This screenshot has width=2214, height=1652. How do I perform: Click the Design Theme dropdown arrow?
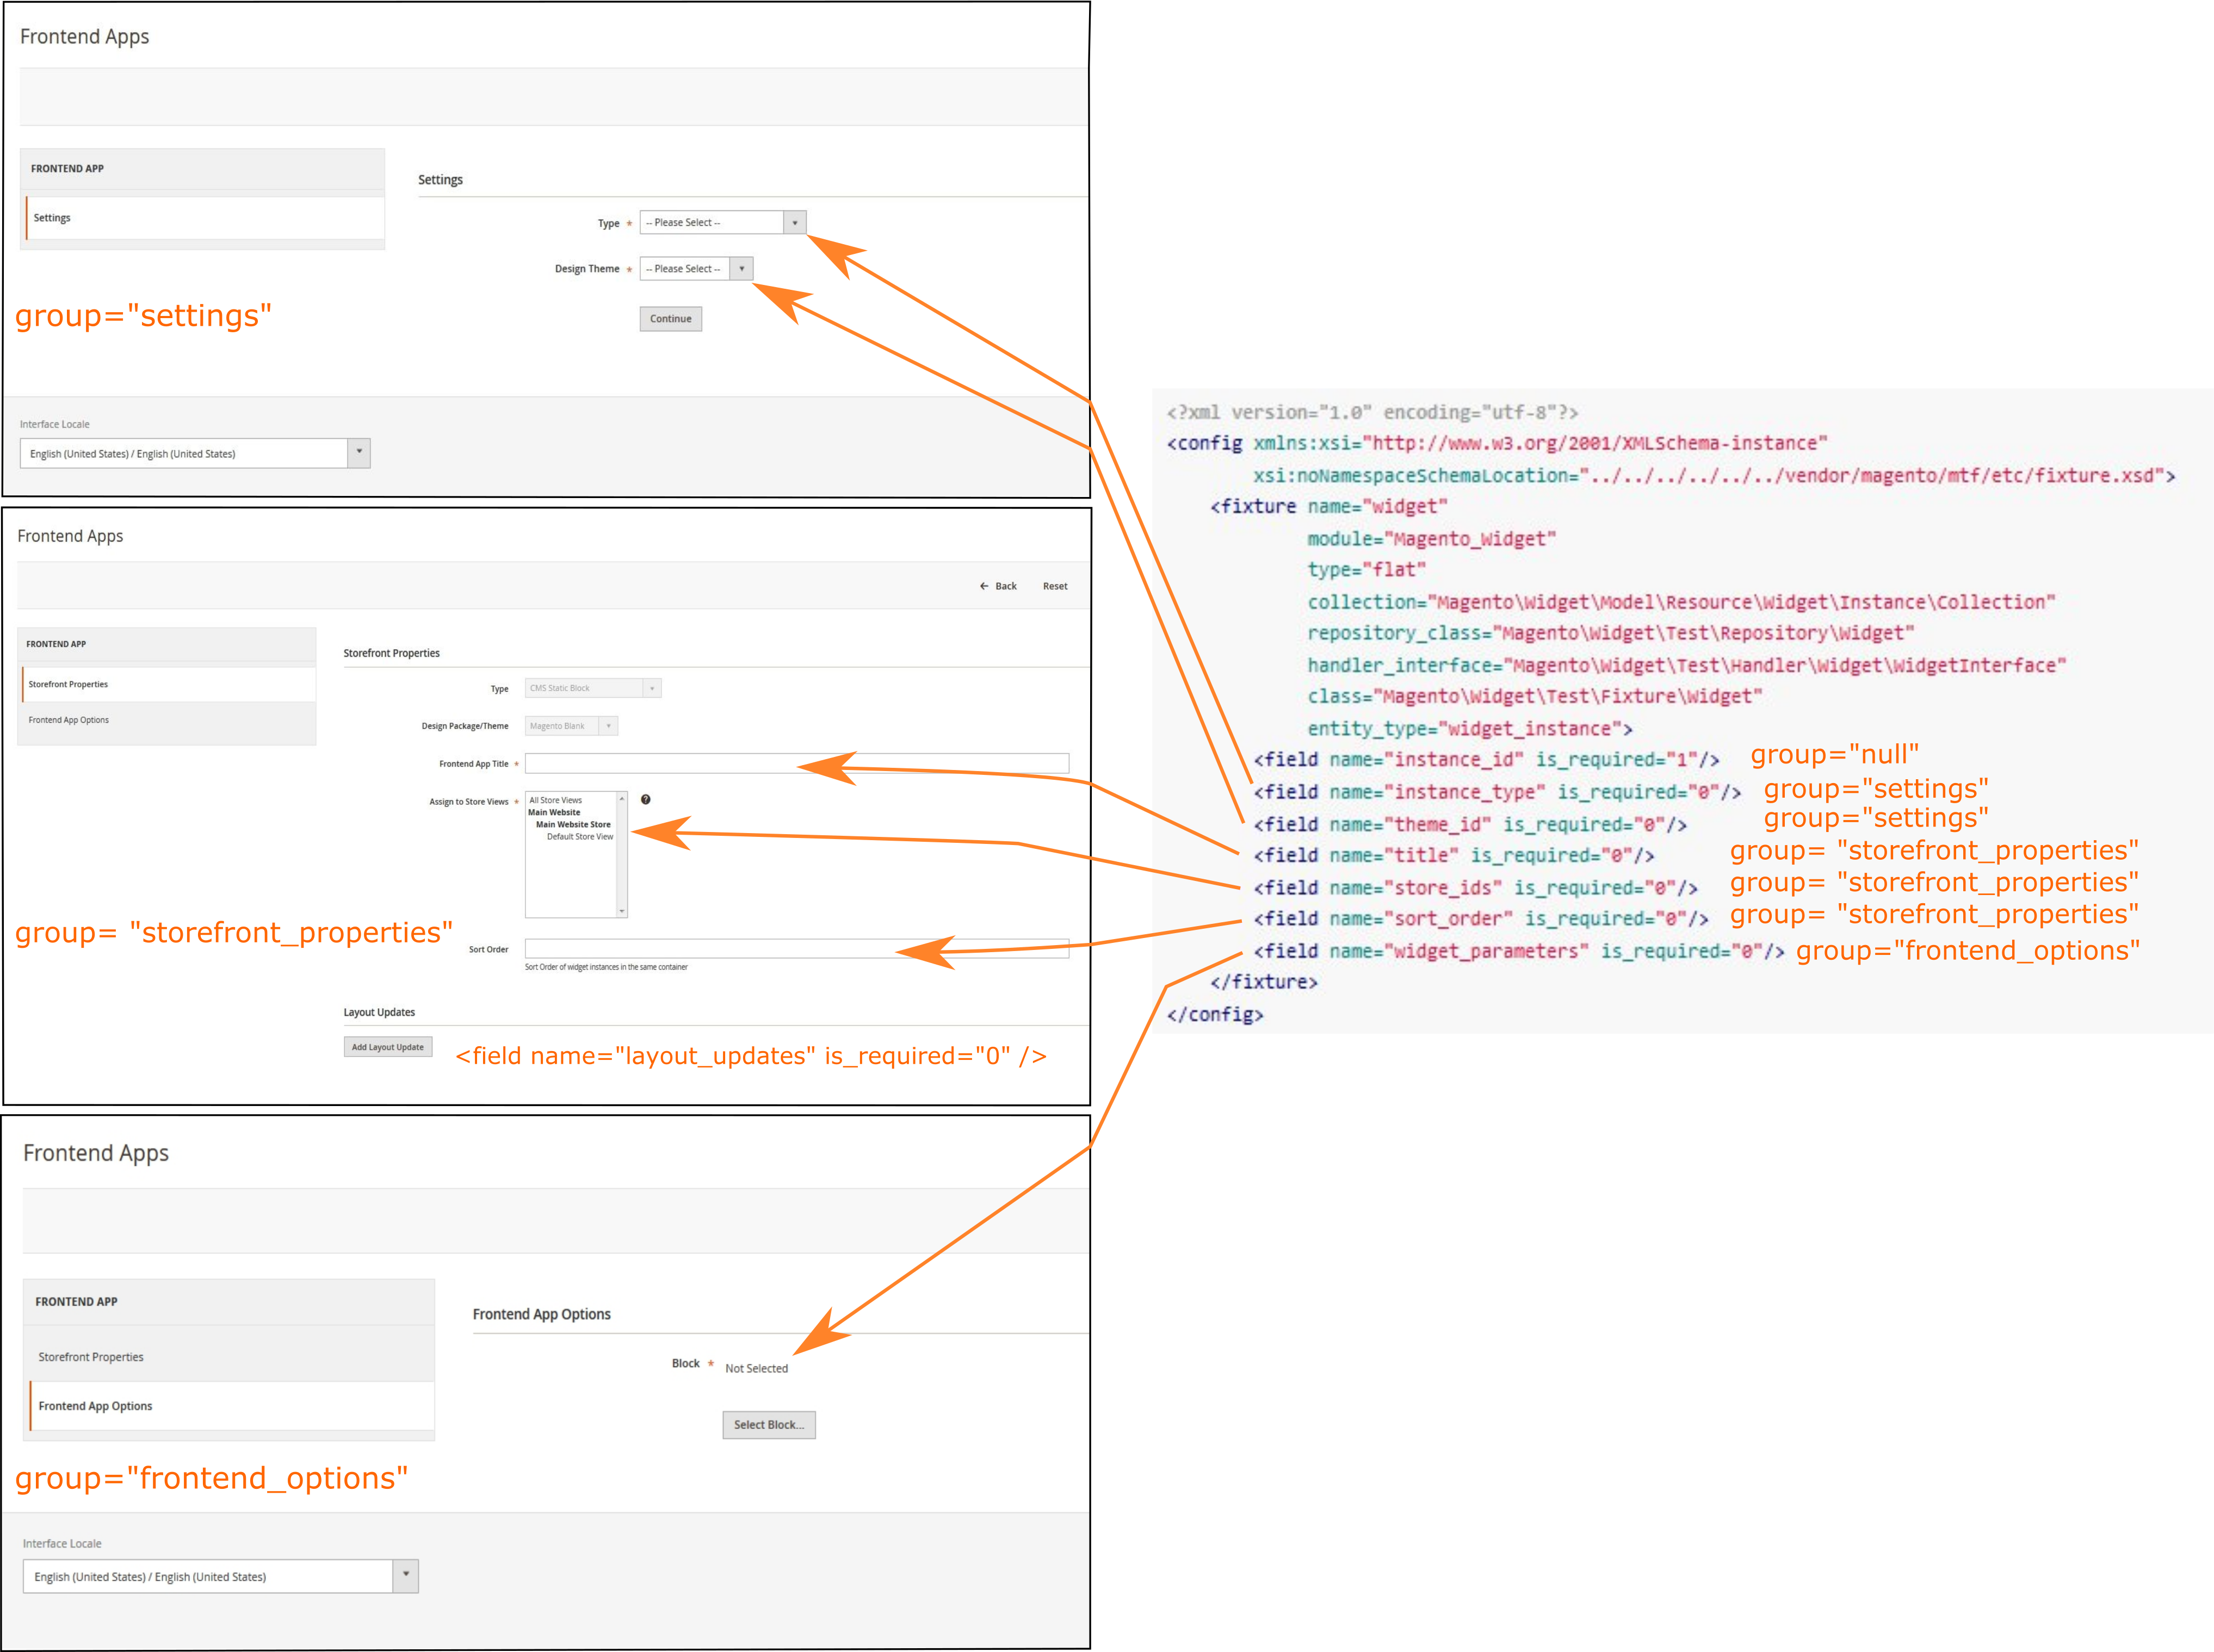pos(741,268)
